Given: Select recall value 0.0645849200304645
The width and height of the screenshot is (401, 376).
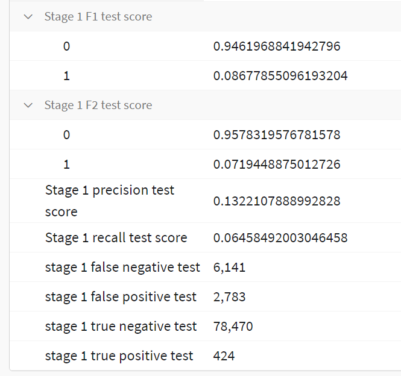Looking at the screenshot, I should pyautogui.click(x=280, y=238).
